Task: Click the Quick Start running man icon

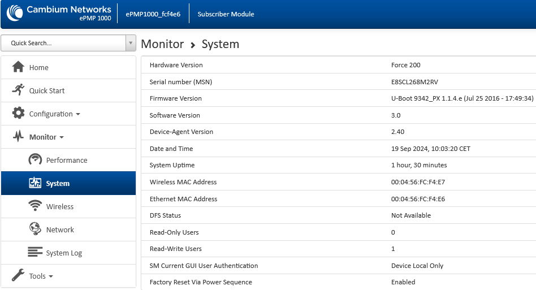Action: tap(18, 90)
